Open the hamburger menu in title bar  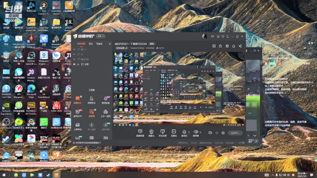[x=228, y=36]
